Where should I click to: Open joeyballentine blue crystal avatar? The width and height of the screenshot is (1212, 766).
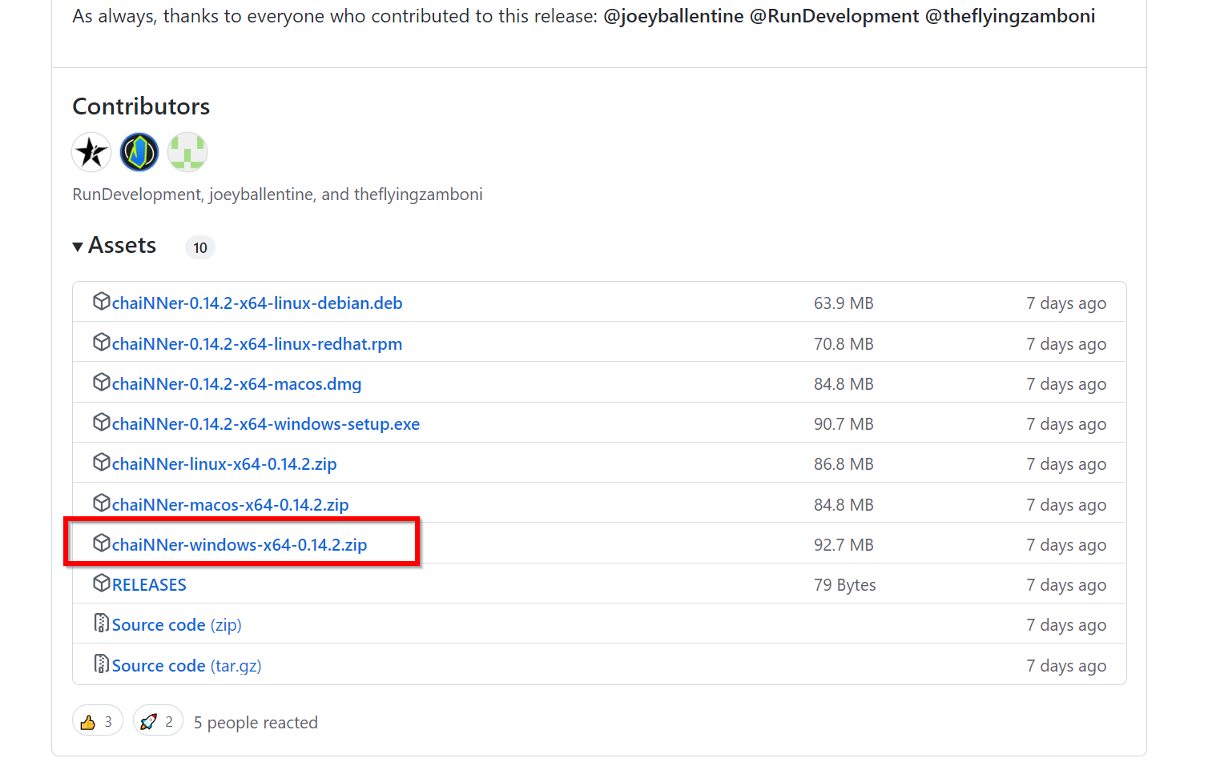[x=139, y=152]
